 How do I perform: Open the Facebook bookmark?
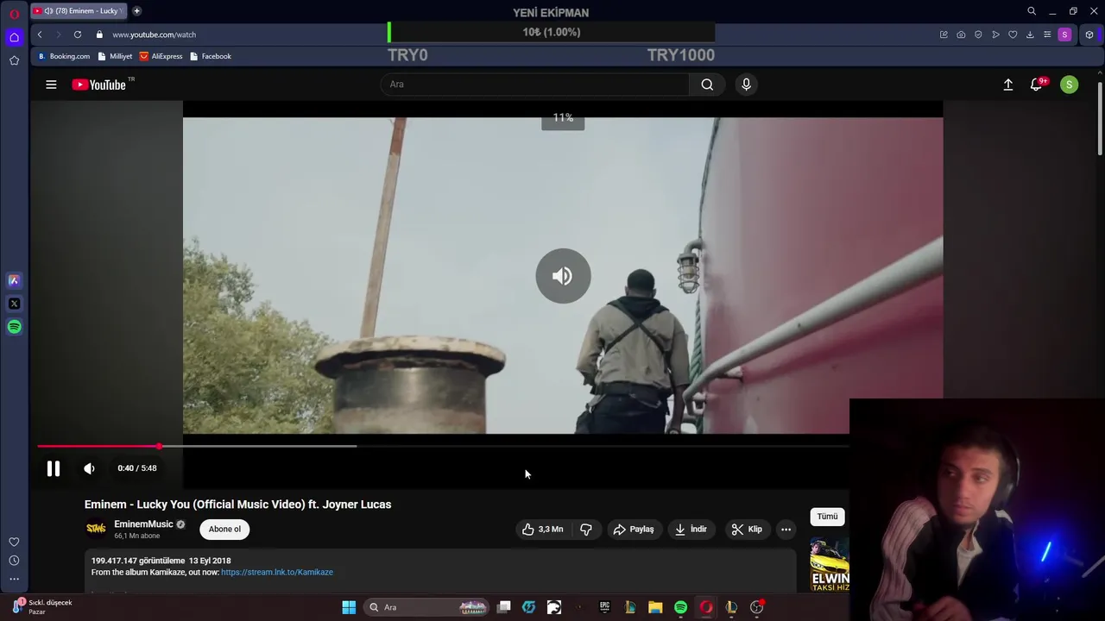[210, 56]
